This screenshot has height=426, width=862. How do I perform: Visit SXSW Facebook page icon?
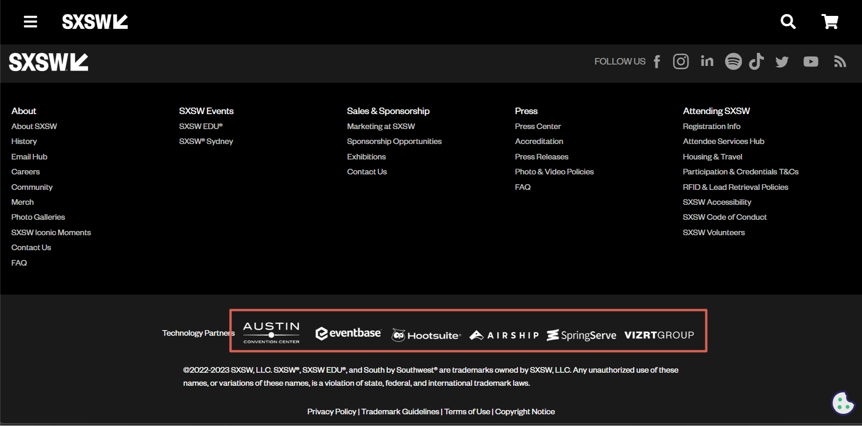click(657, 62)
